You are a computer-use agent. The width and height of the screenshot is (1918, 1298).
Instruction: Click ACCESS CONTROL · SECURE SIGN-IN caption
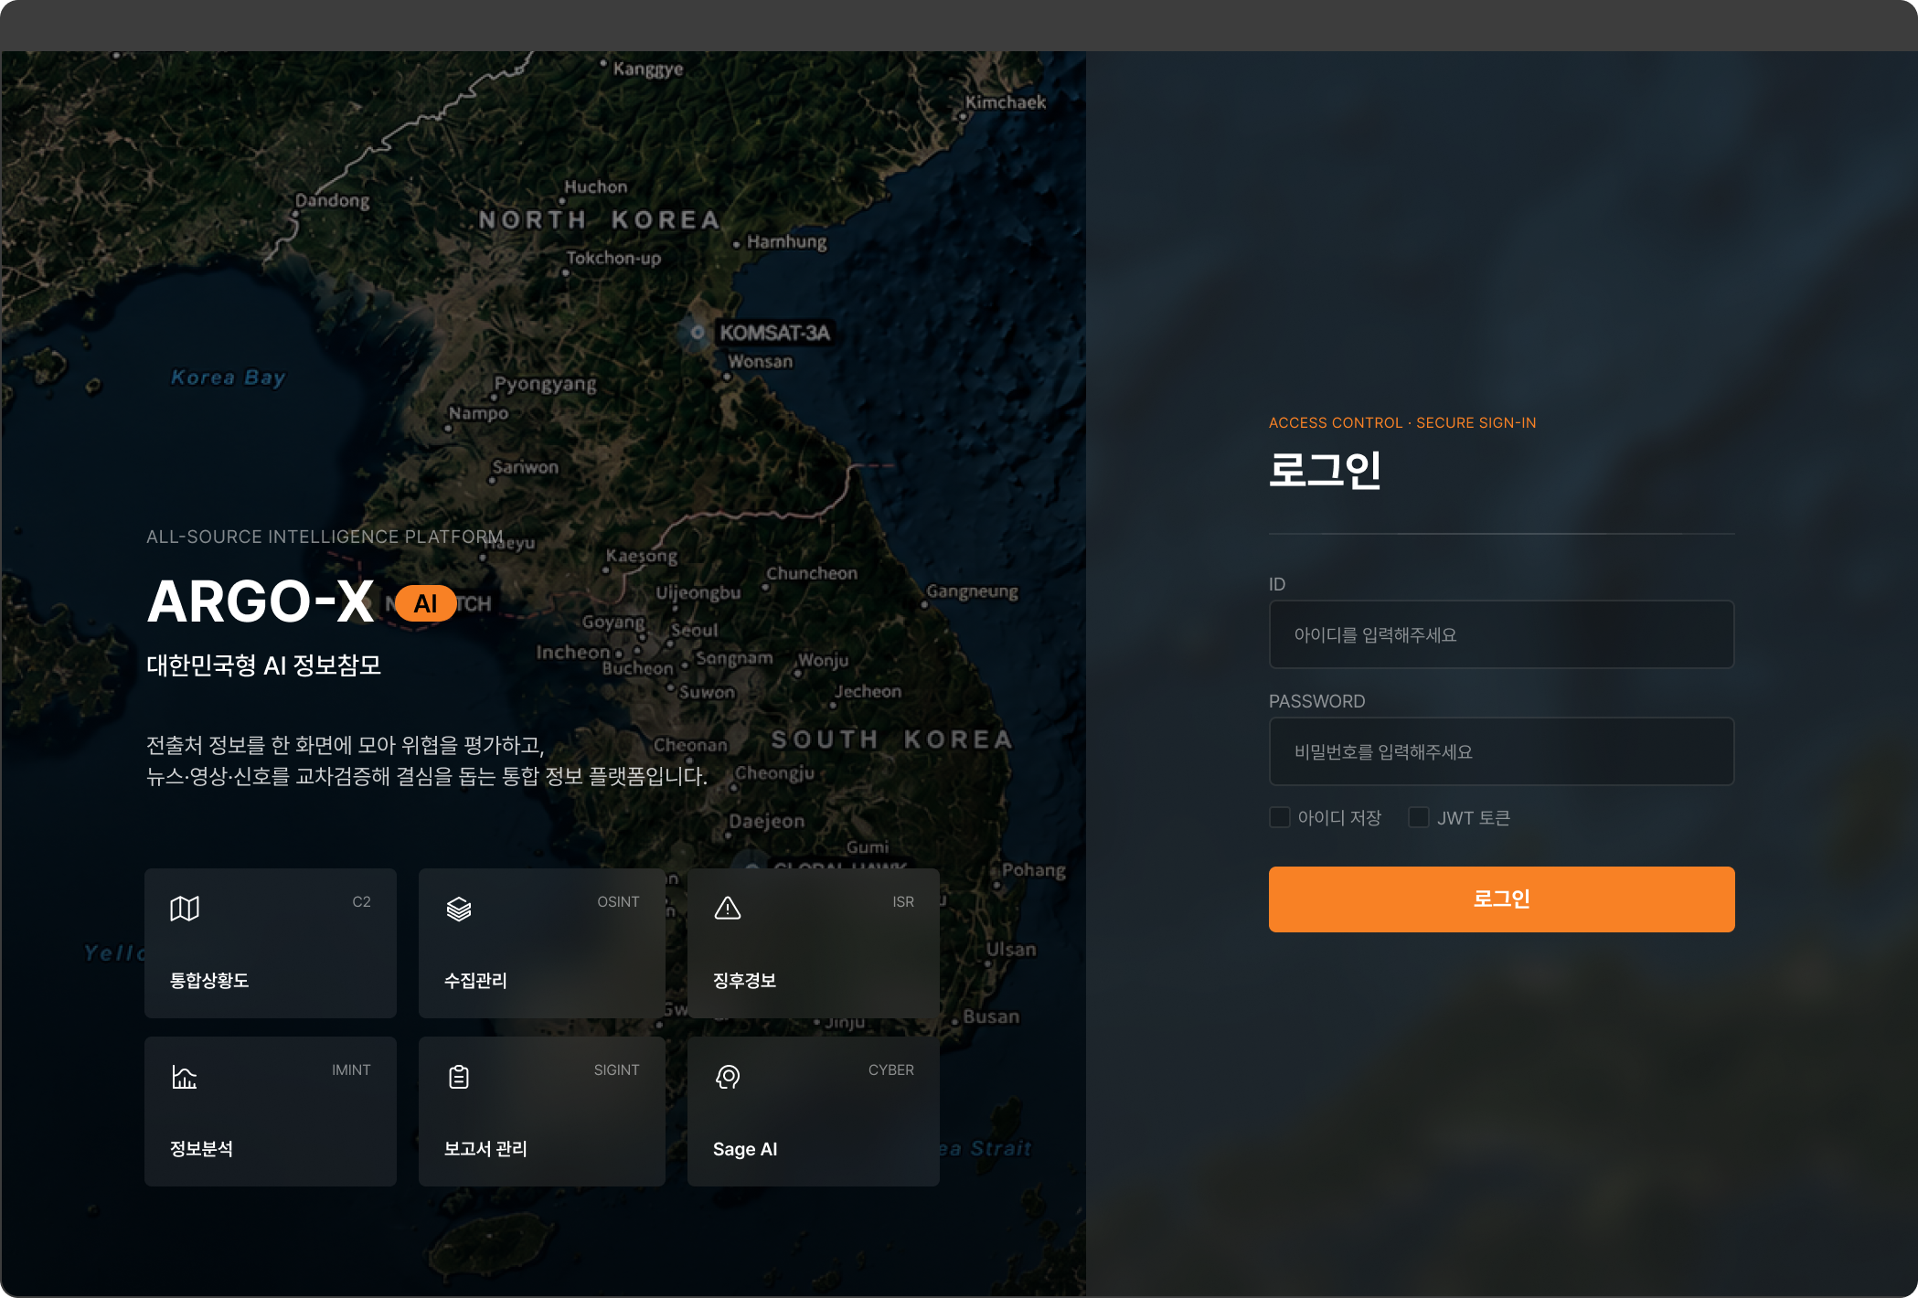tap(1402, 423)
